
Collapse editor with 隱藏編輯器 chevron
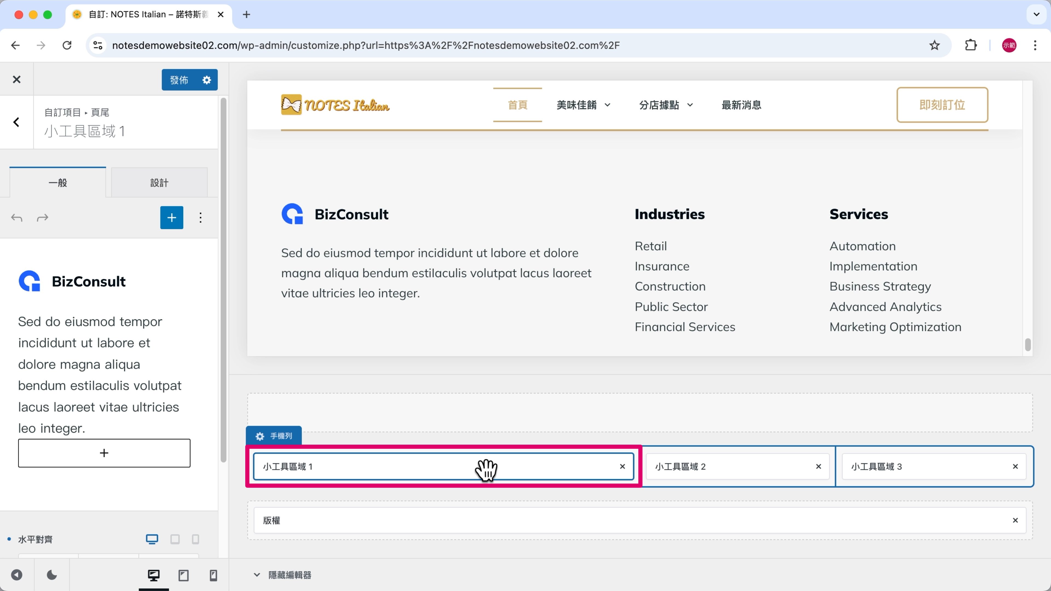[x=257, y=575]
